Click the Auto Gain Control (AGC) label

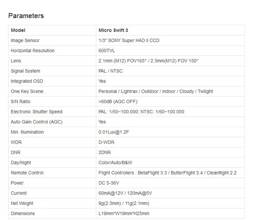pos(37,122)
